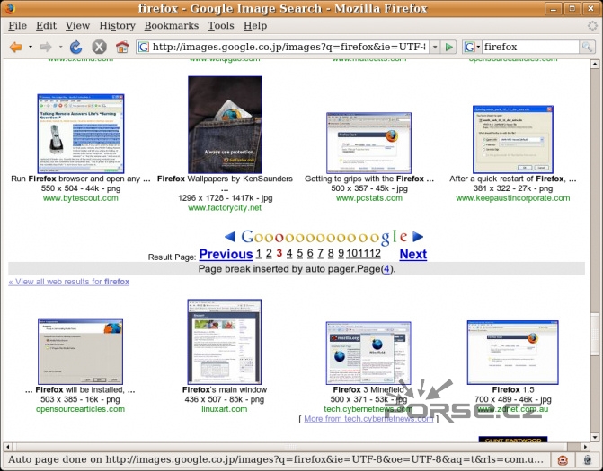Screen dimensions: 603x471
Task: Go to result page 2
Action: click(269, 253)
